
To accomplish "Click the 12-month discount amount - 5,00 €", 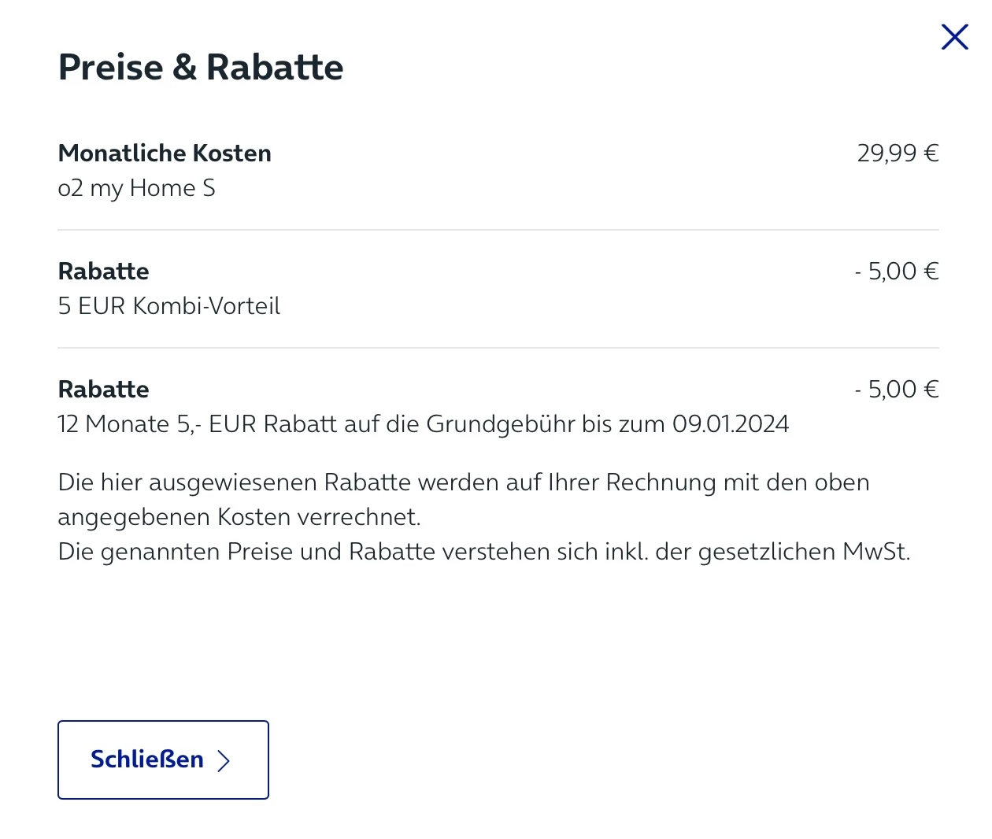I will [897, 389].
